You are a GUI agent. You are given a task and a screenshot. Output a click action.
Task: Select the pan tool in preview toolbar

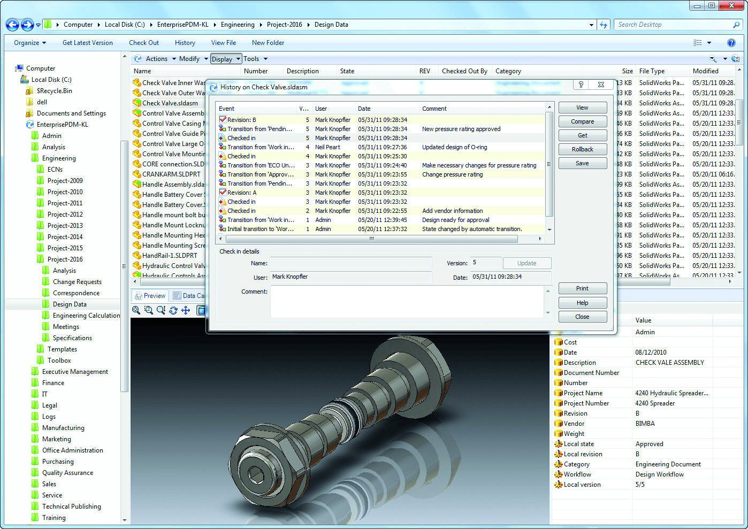pos(186,310)
